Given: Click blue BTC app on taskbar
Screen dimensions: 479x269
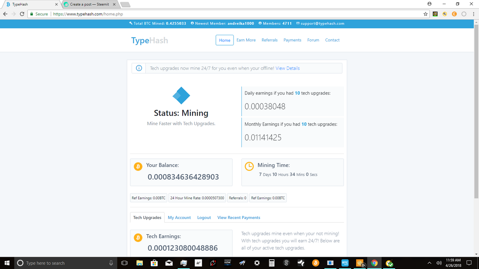Looking at the screenshot, I should (345, 263).
